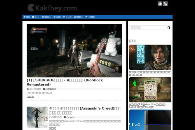Screen dimensions: 195x130
Task: Open the RSS feed icon in the header
Action: tap(165, 4)
